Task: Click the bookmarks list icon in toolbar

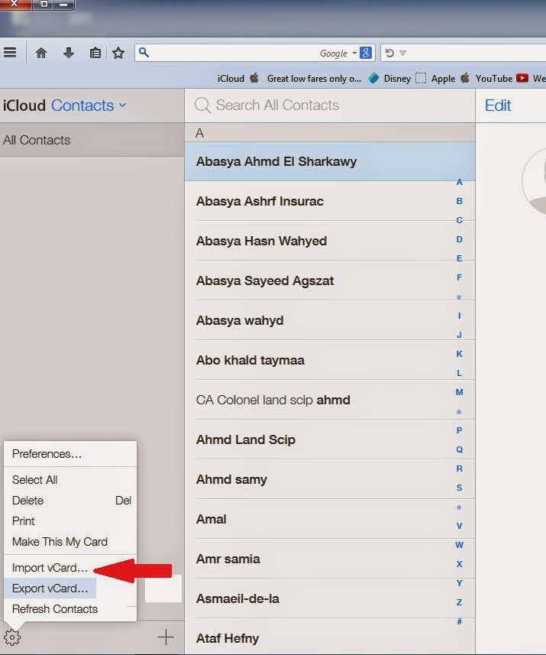Action: click(x=95, y=53)
